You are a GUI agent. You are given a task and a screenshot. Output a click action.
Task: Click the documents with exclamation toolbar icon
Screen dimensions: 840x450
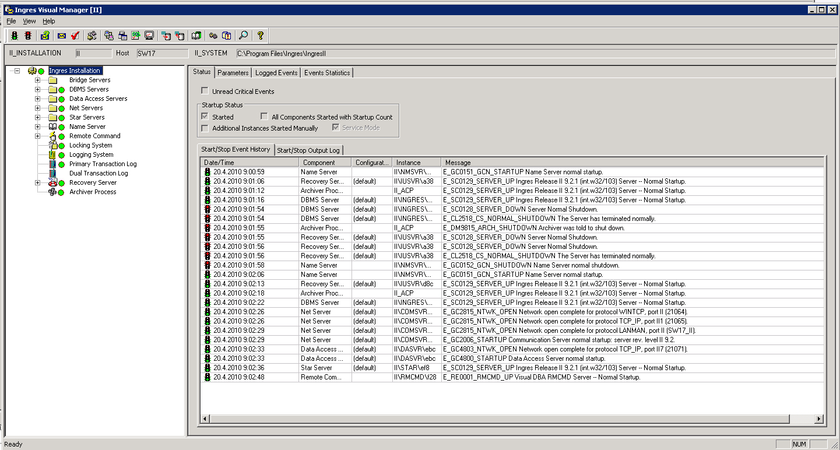coord(227,36)
